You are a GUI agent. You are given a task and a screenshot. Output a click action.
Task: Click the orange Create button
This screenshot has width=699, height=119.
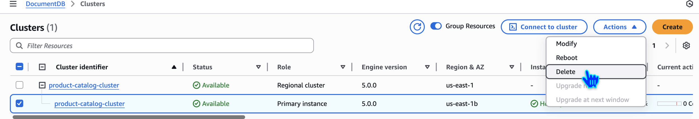click(x=672, y=27)
